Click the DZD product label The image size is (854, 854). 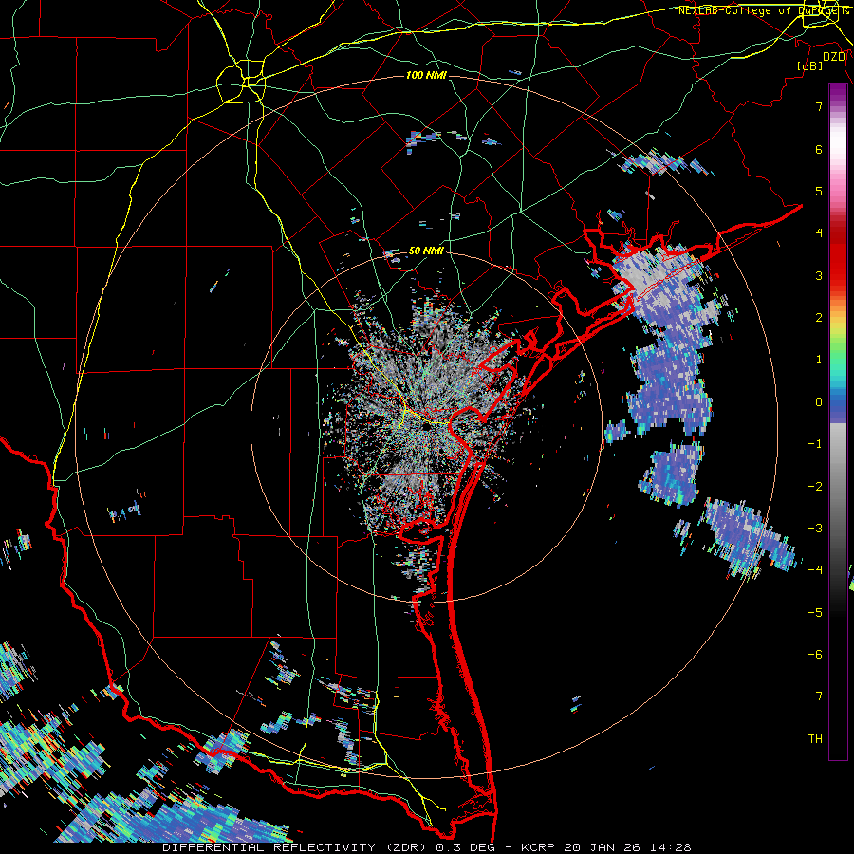click(834, 57)
